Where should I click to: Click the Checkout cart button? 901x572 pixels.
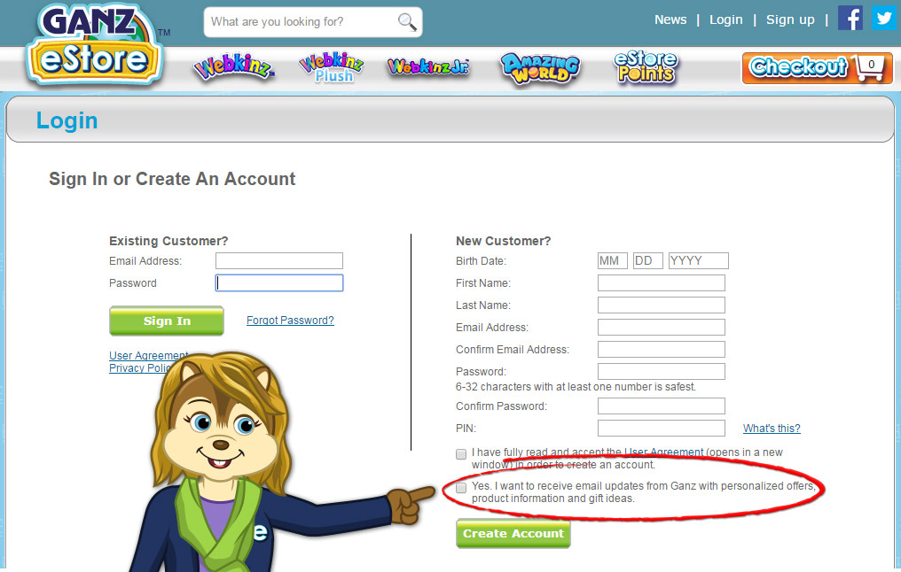pos(817,68)
